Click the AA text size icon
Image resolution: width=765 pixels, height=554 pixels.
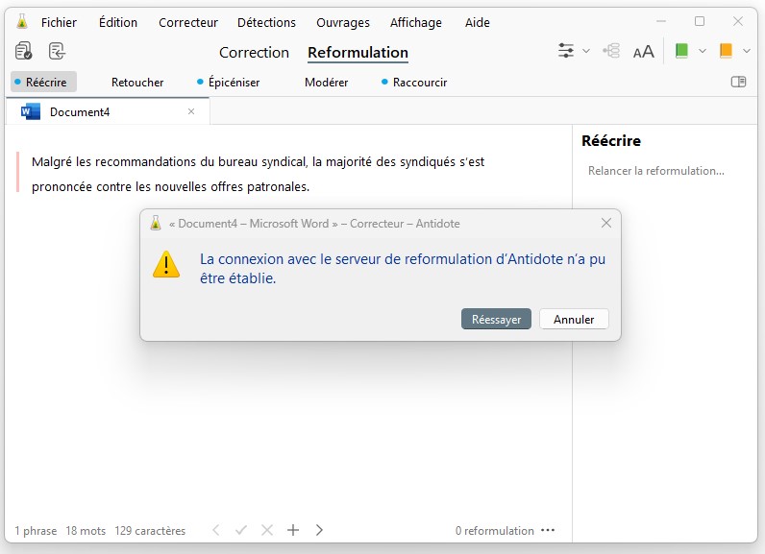pyautogui.click(x=644, y=52)
